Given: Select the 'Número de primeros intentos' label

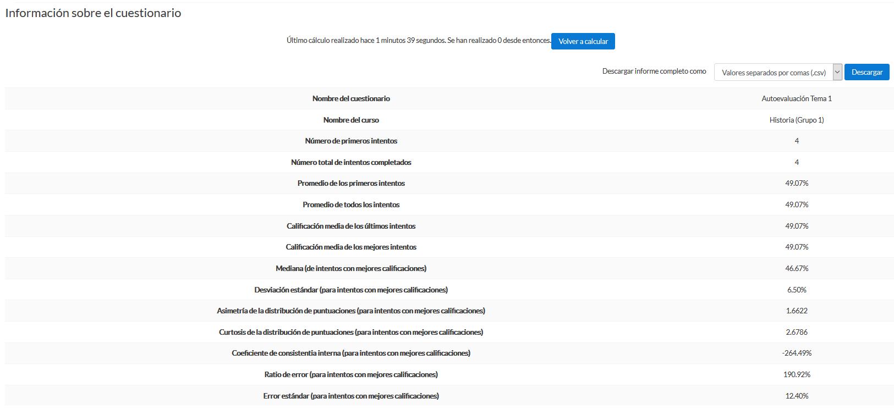Looking at the screenshot, I should coord(351,141).
